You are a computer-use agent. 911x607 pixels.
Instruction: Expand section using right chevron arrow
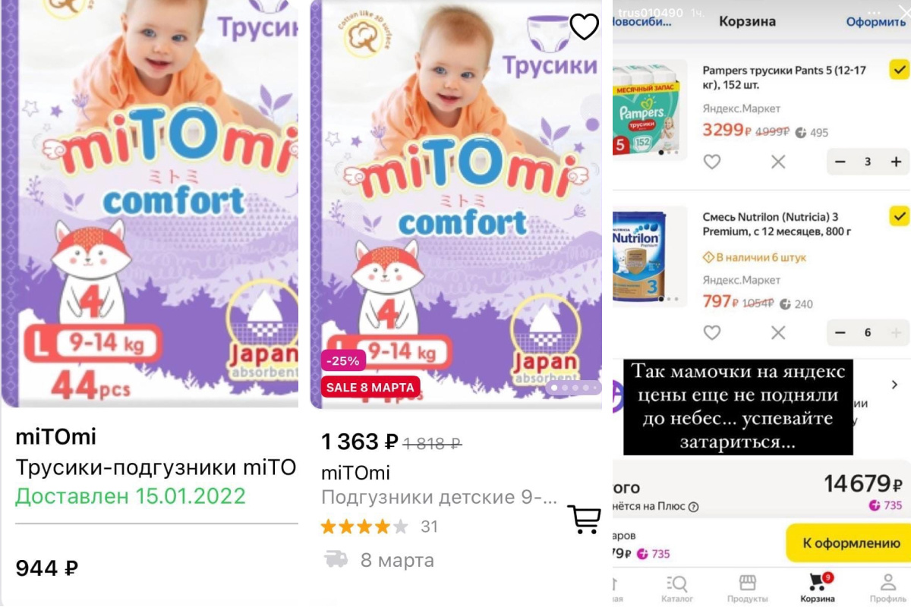pyautogui.click(x=895, y=385)
